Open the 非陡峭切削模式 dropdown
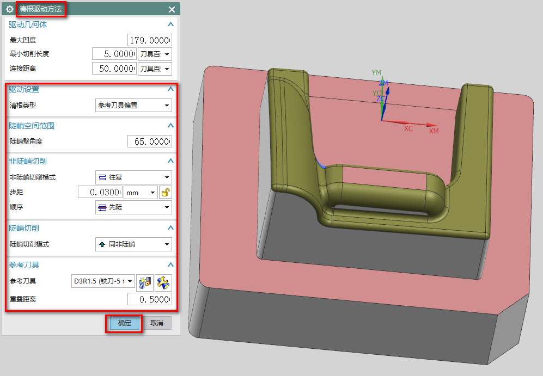The height and width of the screenshot is (376, 543). tap(133, 177)
